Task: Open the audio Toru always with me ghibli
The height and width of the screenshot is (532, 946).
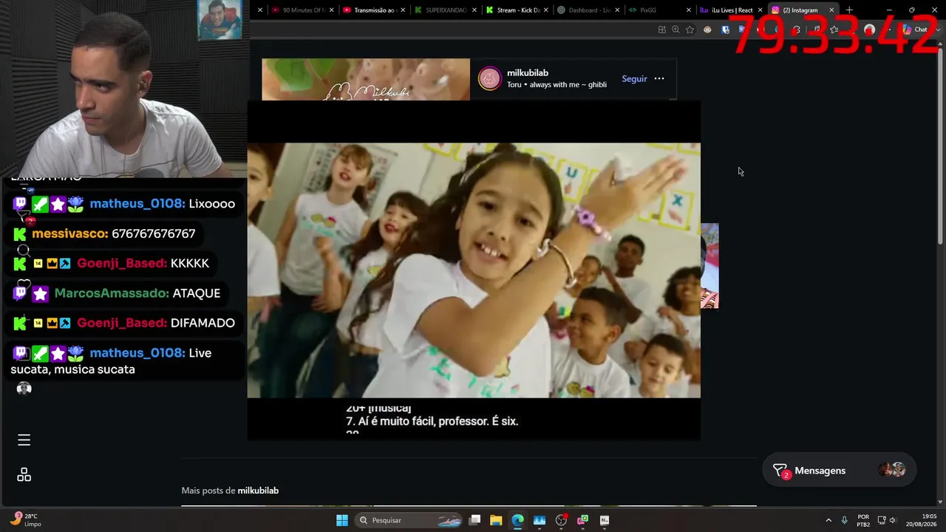Action: [557, 85]
